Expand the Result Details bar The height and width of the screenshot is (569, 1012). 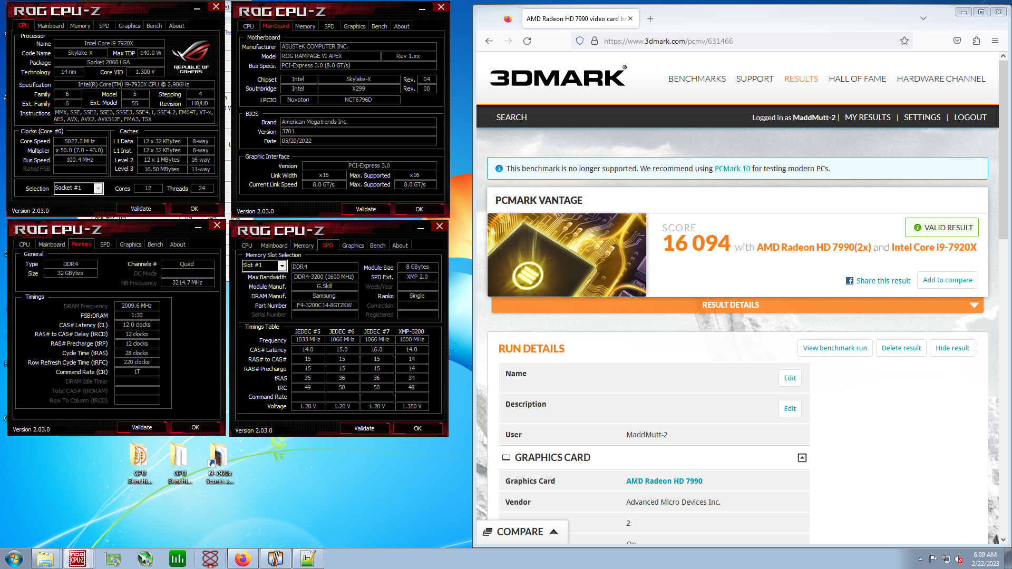(737, 305)
